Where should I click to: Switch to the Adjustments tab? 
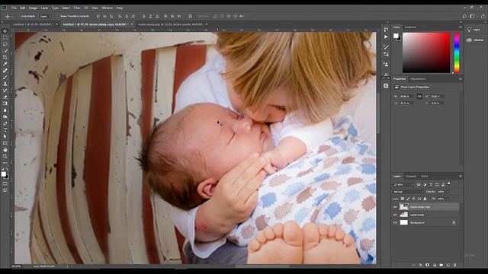(x=418, y=79)
